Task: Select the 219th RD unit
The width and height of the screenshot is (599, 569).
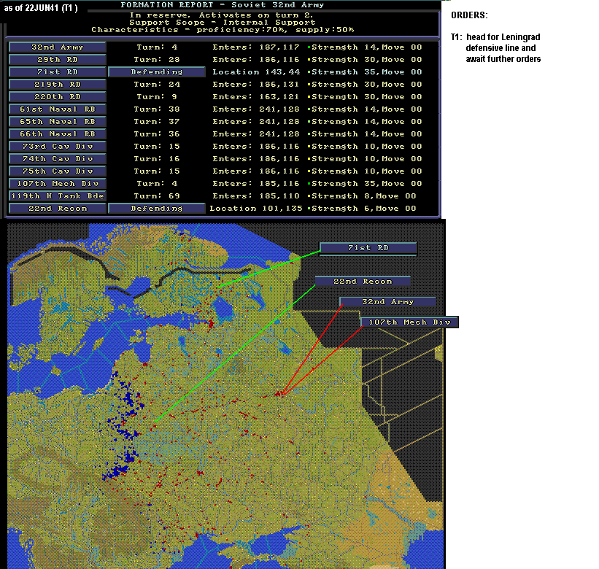Action: point(58,85)
